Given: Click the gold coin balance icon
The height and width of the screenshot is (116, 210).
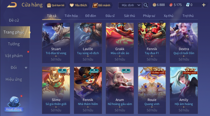Looking at the screenshot, I should 154,5.
